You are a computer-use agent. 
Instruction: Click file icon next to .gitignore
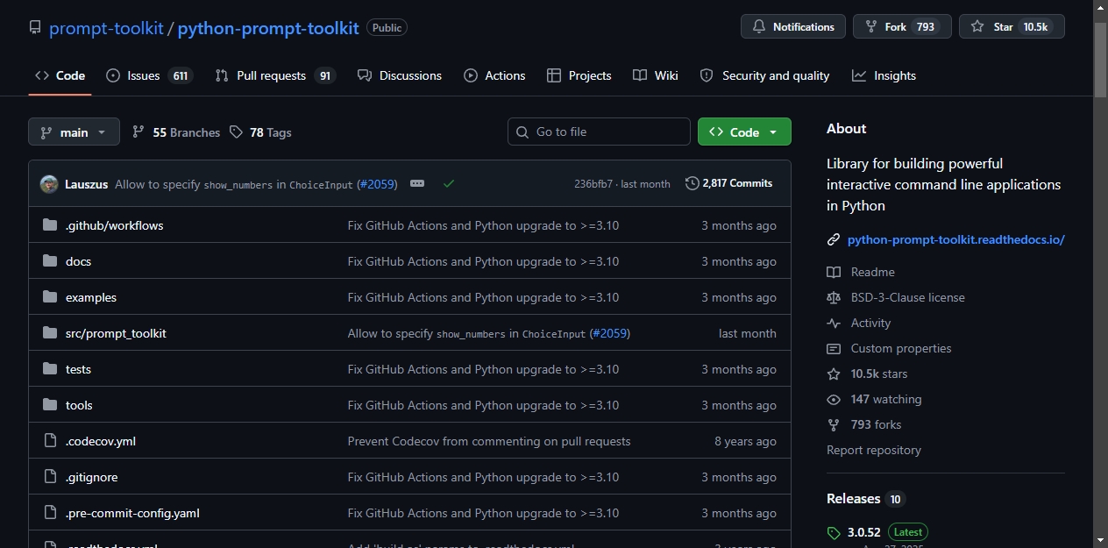49,477
